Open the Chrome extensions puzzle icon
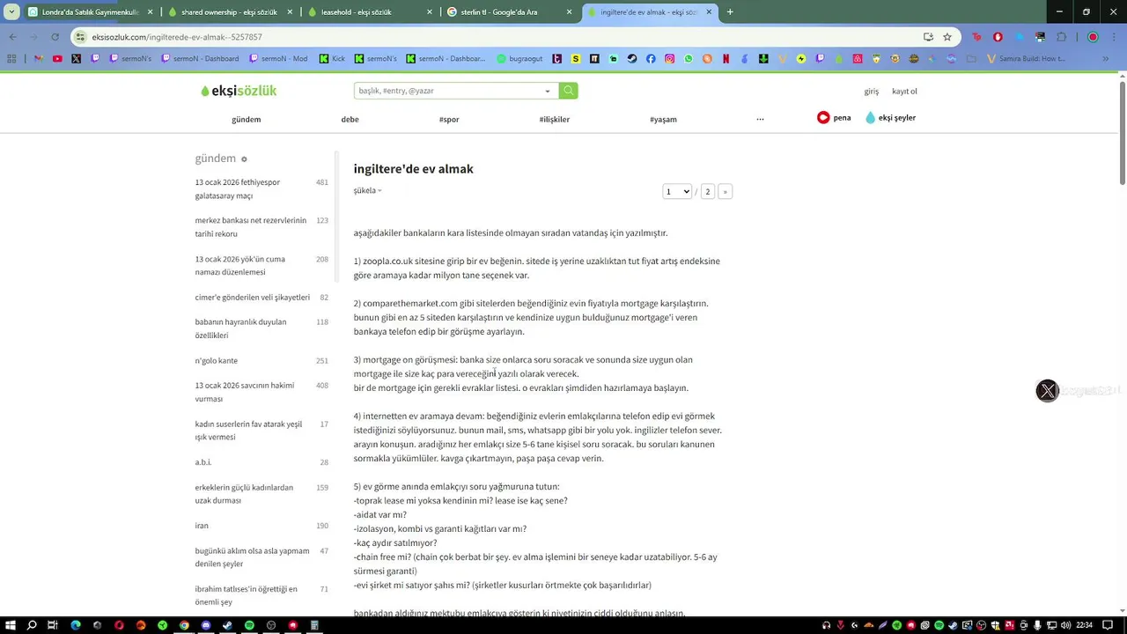 [1061, 37]
